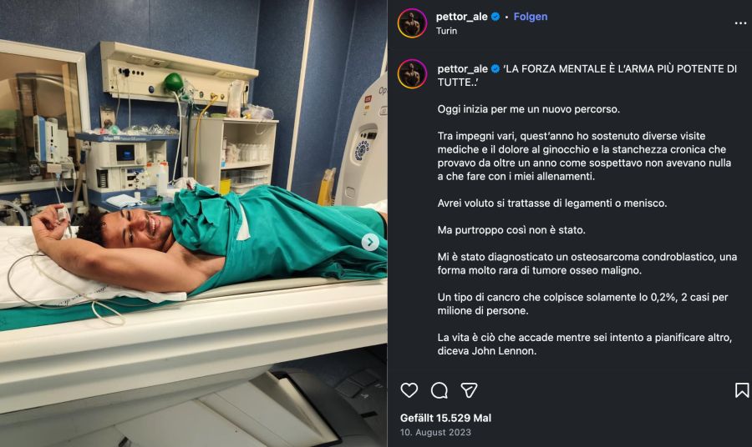752x447 pixels.
Task: Advance to the next photo with the arrow
Action: coord(370,242)
